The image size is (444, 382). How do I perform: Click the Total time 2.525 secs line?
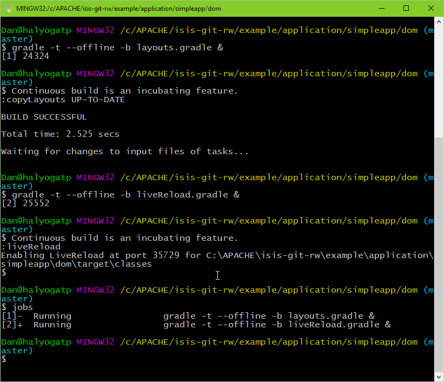click(60, 134)
